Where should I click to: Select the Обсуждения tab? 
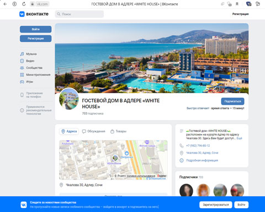[94, 131]
